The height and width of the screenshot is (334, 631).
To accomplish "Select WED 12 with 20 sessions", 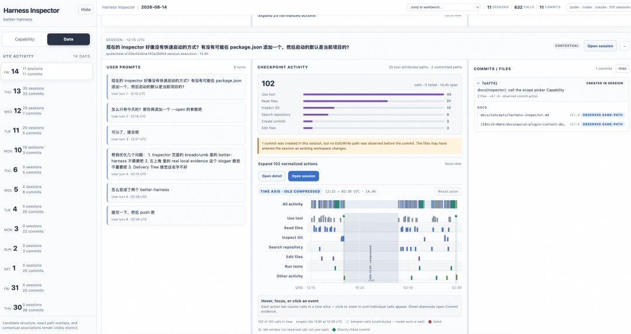I will coord(47,111).
